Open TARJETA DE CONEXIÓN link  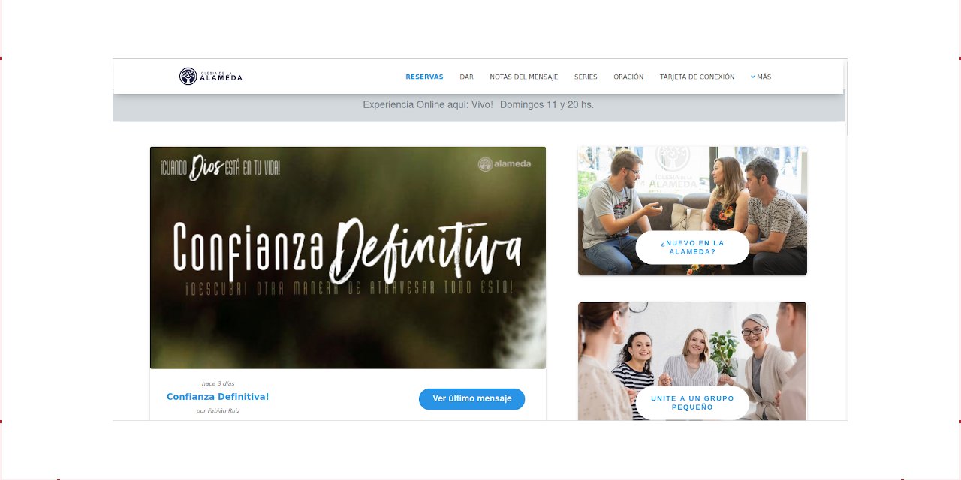[697, 76]
